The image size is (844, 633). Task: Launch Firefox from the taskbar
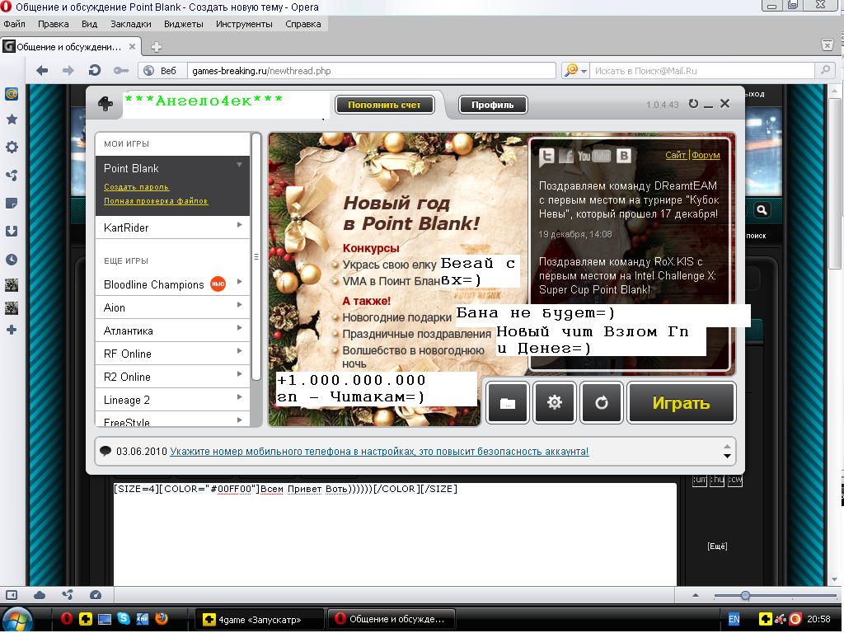(x=161, y=618)
